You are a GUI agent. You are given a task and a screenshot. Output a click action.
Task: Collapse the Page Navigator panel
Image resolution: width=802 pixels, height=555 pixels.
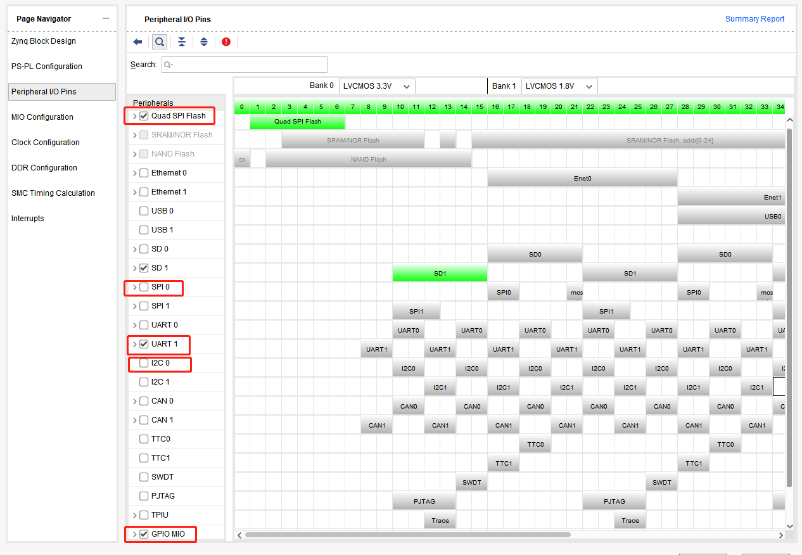(105, 18)
